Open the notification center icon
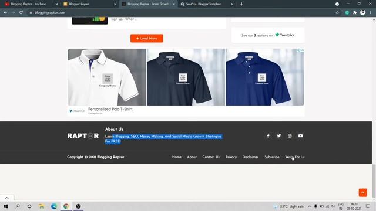376x211 pixels. pos(368,206)
